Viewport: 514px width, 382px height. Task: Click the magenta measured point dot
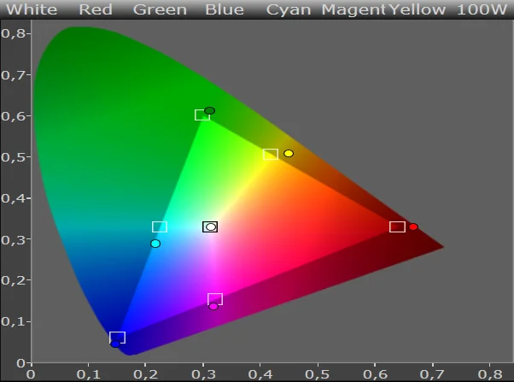213,306
